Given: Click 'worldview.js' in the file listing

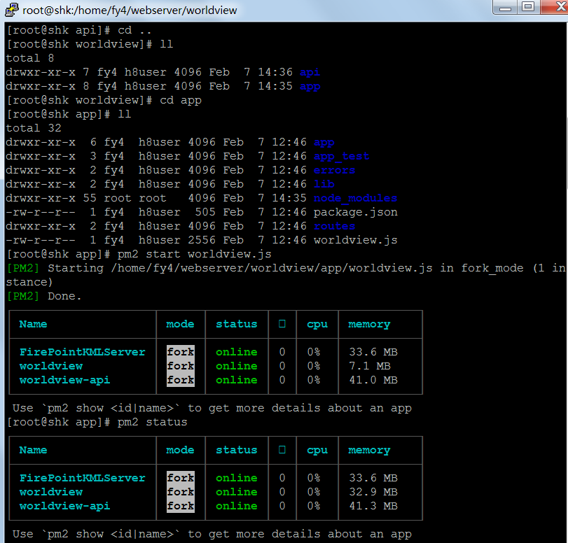Looking at the screenshot, I should coord(355,240).
